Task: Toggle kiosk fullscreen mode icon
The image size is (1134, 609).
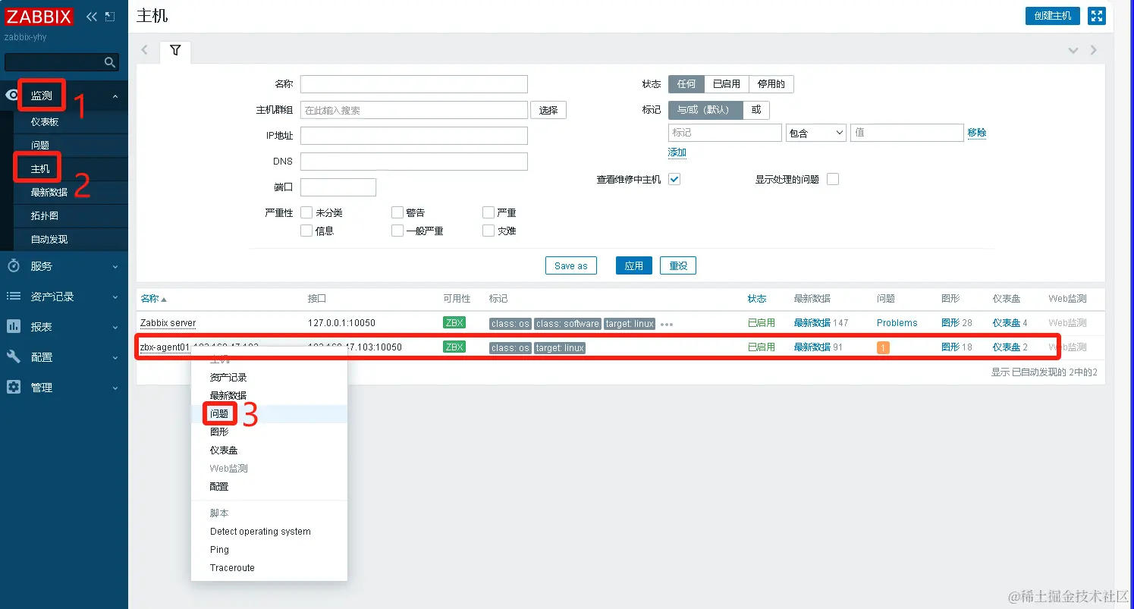Action: point(1097,16)
